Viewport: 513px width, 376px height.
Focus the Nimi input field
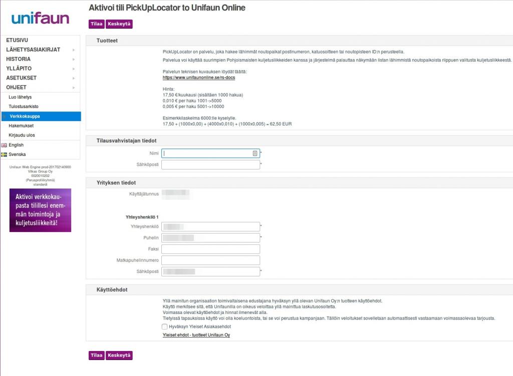pos(211,153)
